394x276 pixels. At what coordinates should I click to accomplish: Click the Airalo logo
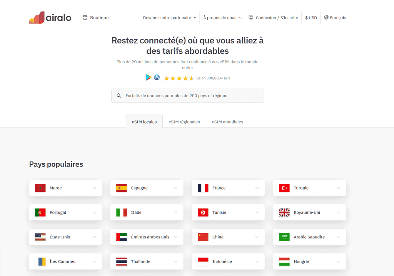tap(50, 18)
